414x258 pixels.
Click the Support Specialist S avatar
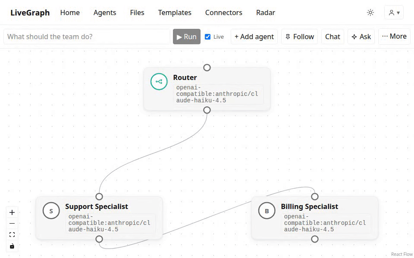pos(51,211)
